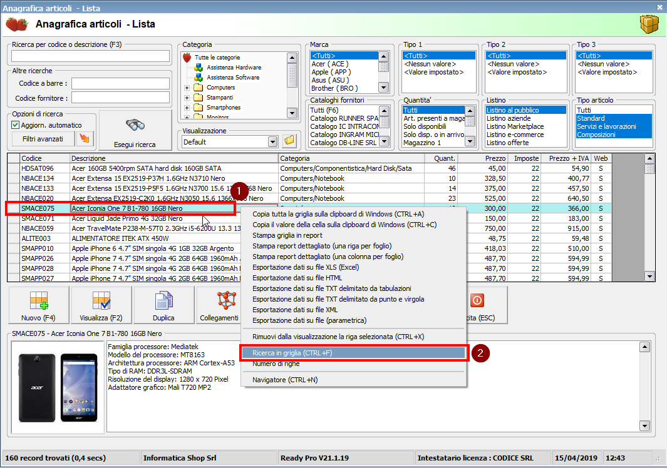Viewport: 667px width, 468px height.
Task: Toggle the Aggiorn. automatico checkbox
Action: (x=15, y=125)
